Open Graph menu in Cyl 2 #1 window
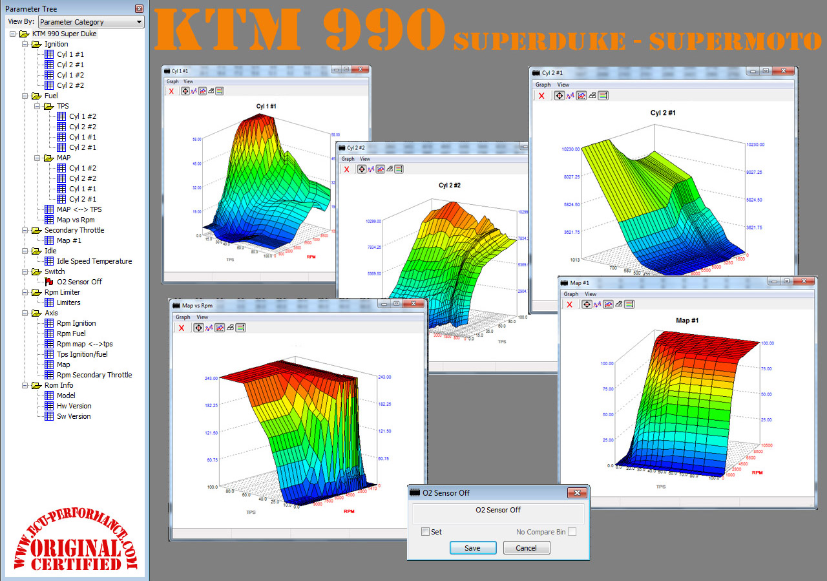Viewport: 827px width, 581px height. pyautogui.click(x=543, y=85)
